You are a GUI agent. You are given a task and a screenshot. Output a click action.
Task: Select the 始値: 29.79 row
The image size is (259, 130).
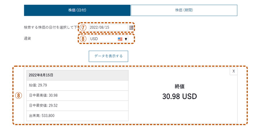(77, 85)
